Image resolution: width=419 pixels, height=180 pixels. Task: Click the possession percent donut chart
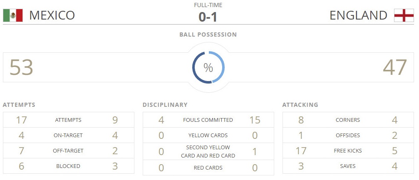208,67
